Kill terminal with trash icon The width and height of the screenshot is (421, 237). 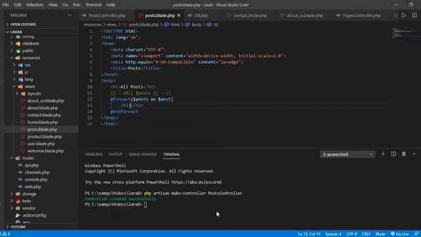pyautogui.click(x=403, y=154)
